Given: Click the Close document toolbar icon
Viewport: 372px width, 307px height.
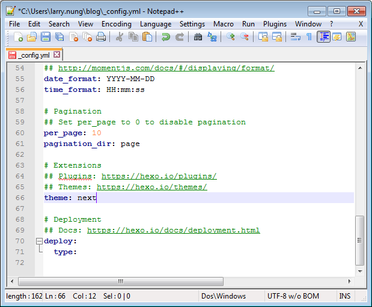Looking at the screenshot, I should tap(73, 37).
